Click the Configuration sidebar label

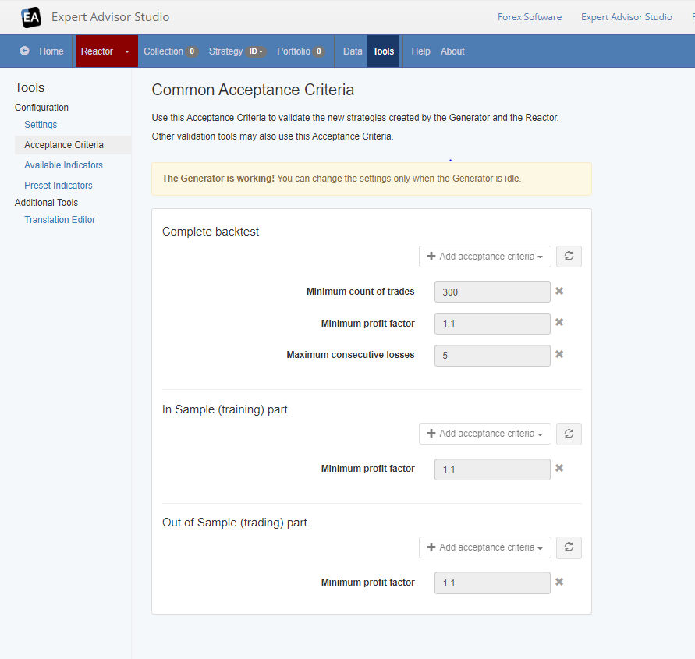(x=41, y=108)
